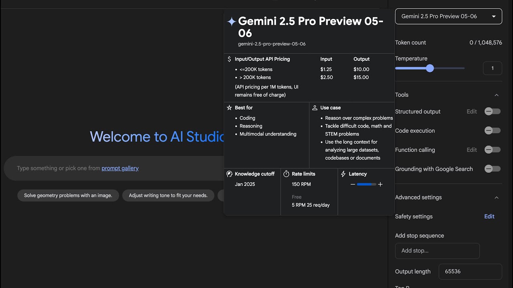
Task: Click the Temperature value box
Action: coord(493,68)
